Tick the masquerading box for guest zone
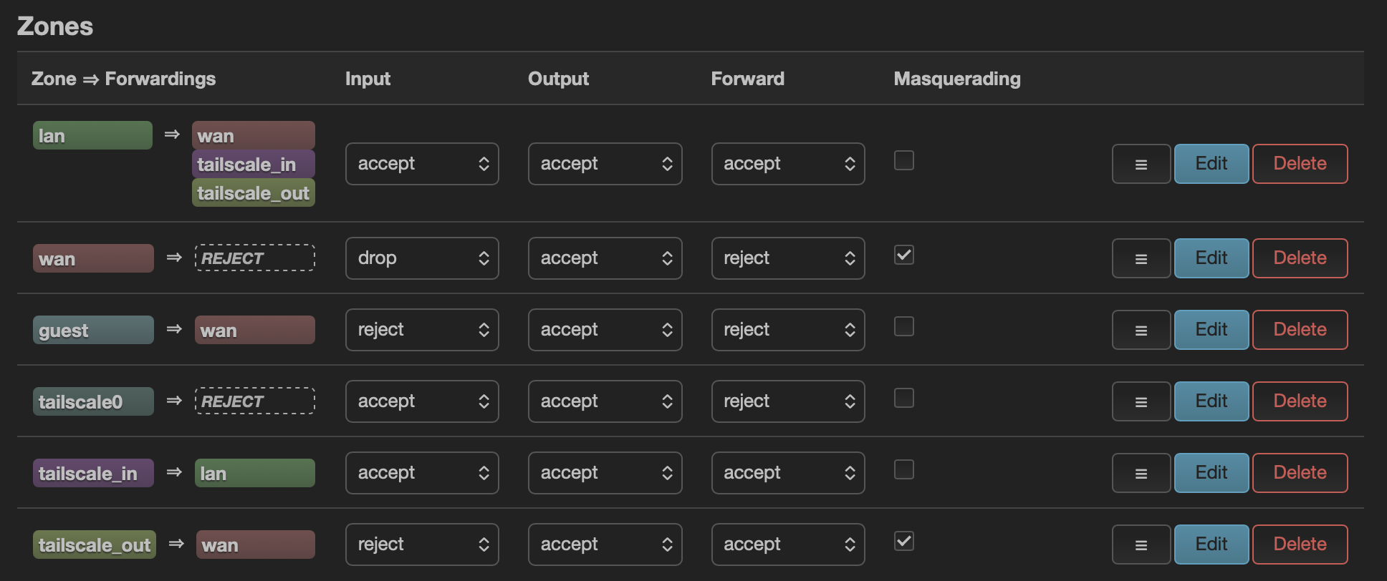This screenshot has height=581, width=1387. click(x=903, y=326)
